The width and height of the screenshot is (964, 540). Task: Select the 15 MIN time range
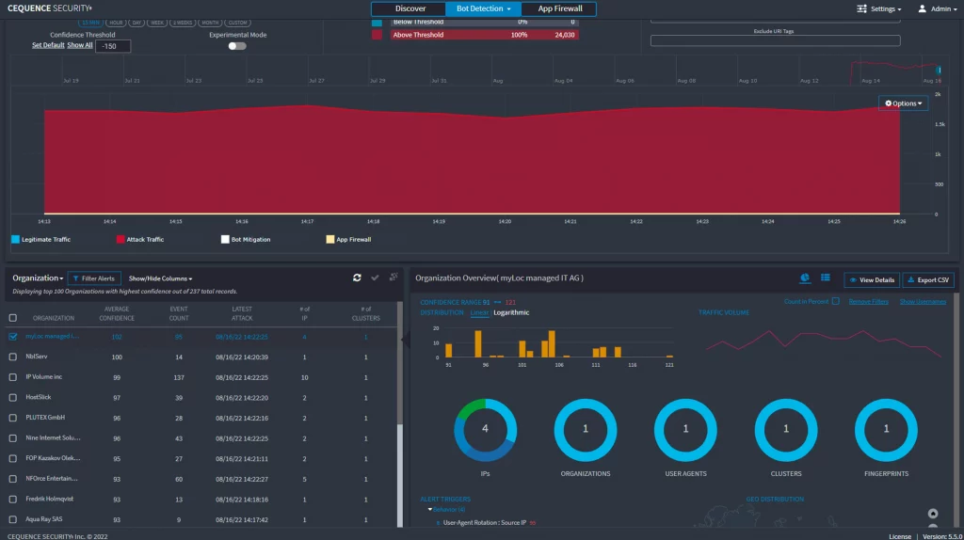(90, 23)
